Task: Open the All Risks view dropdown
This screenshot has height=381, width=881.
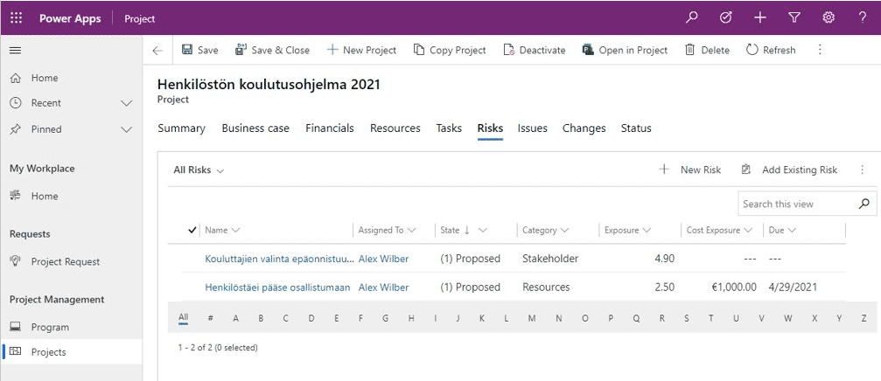Action: click(x=199, y=170)
